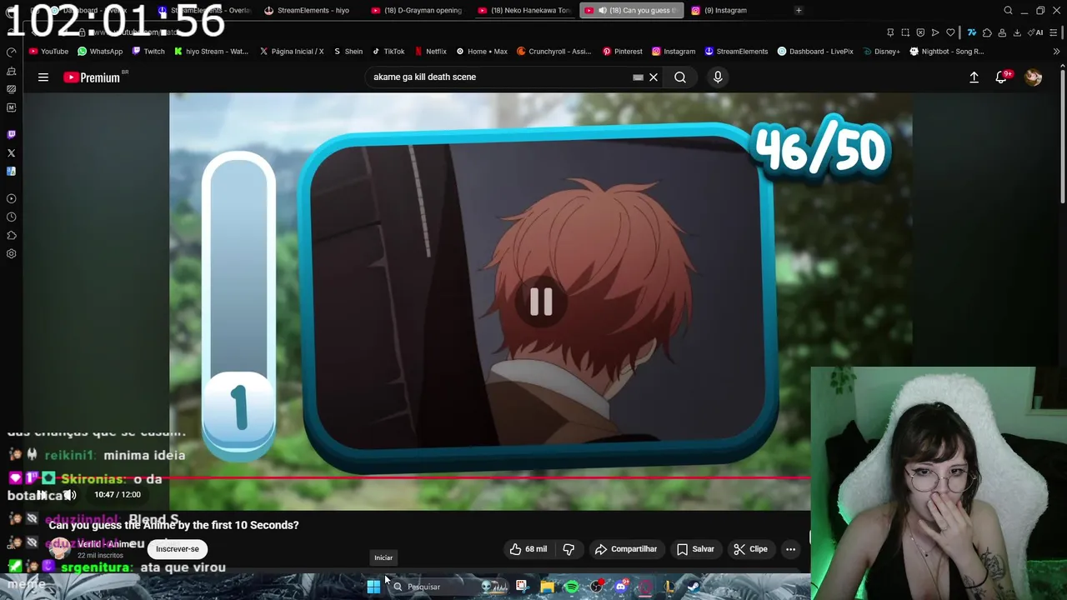Open the sidebar settings gear
Viewport: 1067px width, 600px height.
[12, 254]
